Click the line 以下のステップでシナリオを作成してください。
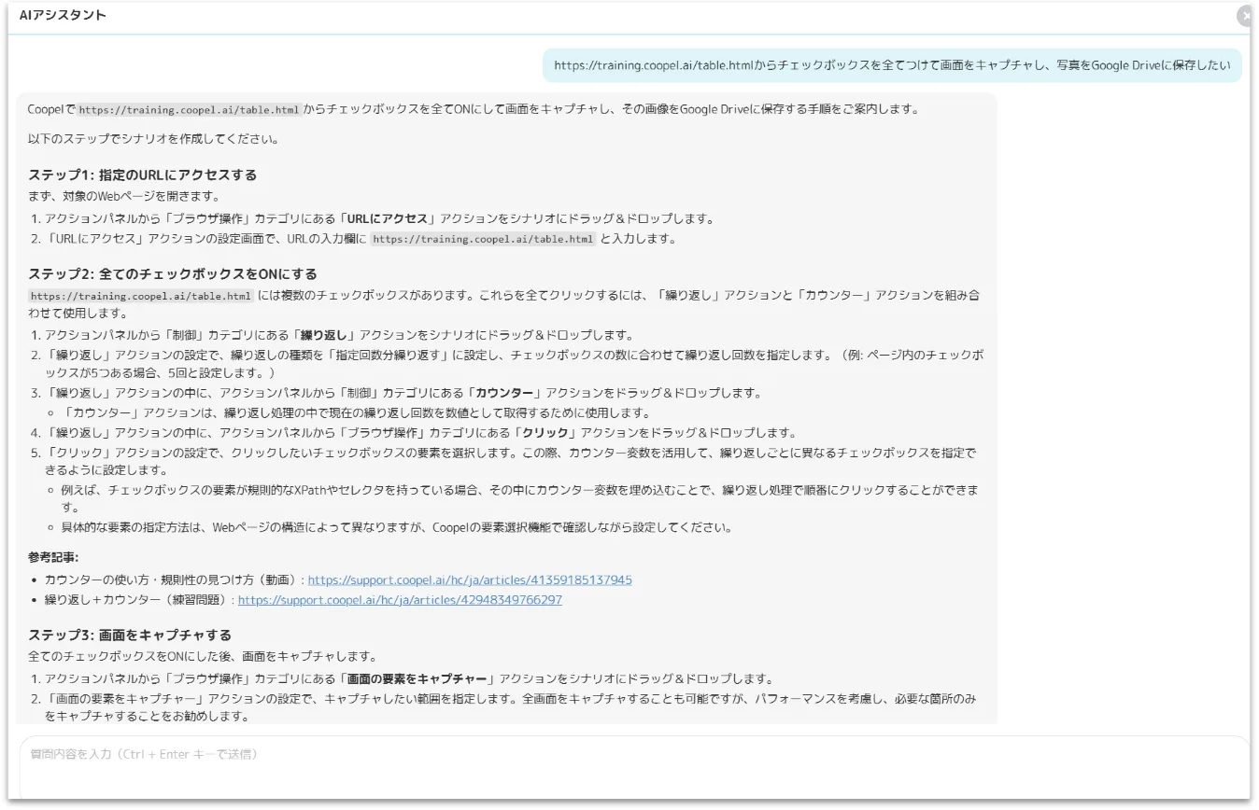Viewport: 1259px width, 810px height. (153, 140)
